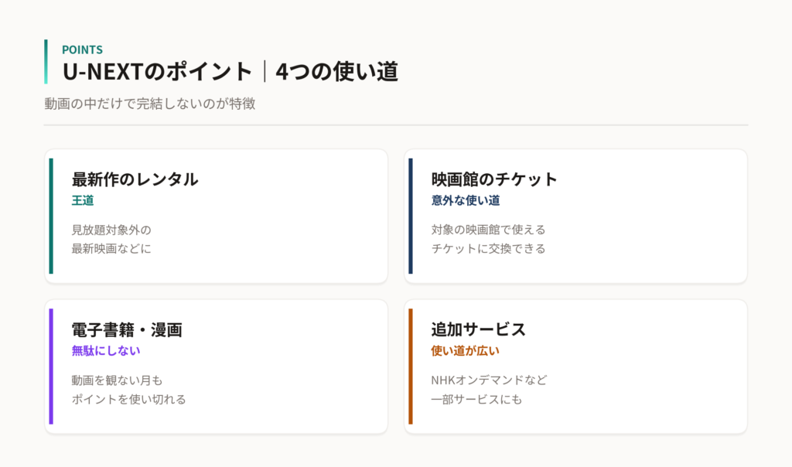This screenshot has height=467, width=792.
Task: Click the text NHKオンデマンドなど
Action: pos(489,380)
